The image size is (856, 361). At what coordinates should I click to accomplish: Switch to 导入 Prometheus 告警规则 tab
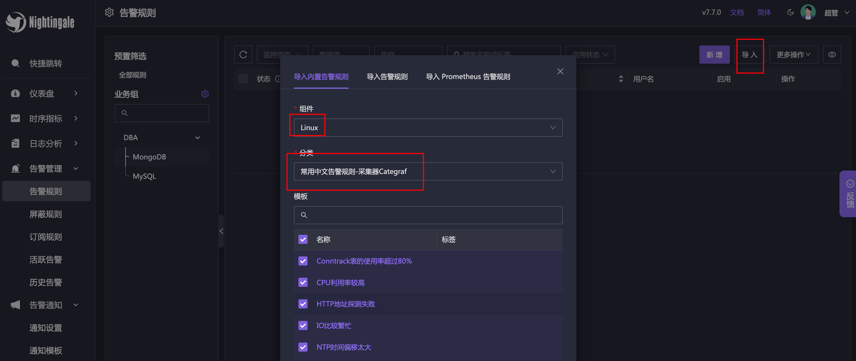(x=468, y=77)
